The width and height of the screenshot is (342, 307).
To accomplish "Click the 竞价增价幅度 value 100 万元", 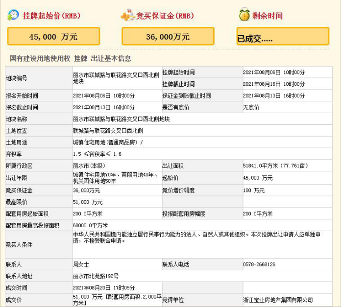I will (x=254, y=190).
